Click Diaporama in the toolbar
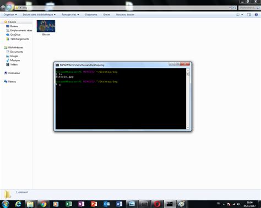The image size is (261, 208). [x=91, y=14]
